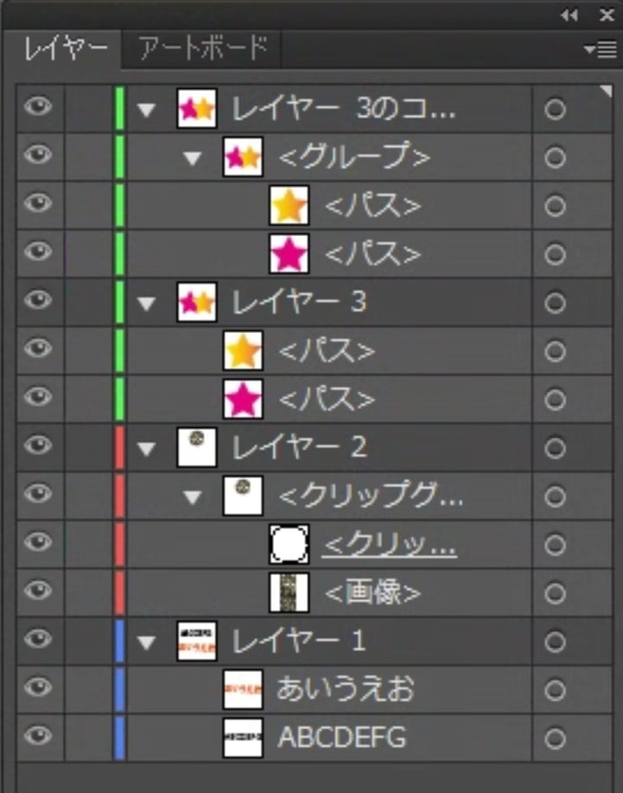Select the underlined <クリッ... clipping path name

coord(390,545)
